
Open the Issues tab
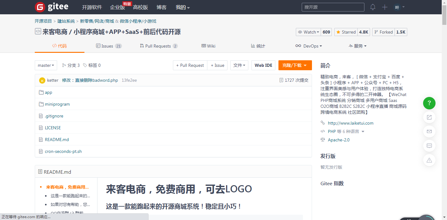click(x=109, y=46)
